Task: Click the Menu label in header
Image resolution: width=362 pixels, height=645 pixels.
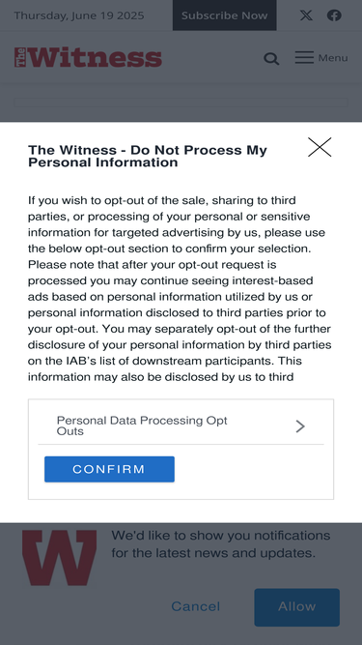Action: [333, 58]
